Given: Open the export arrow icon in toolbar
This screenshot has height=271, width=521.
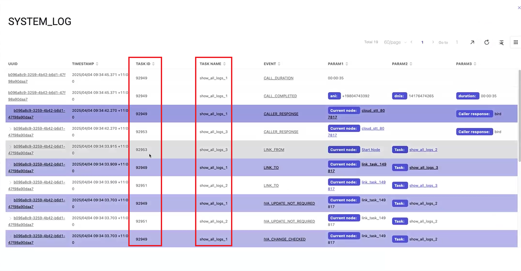Looking at the screenshot, I should pyautogui.click(x=472, y=42).
